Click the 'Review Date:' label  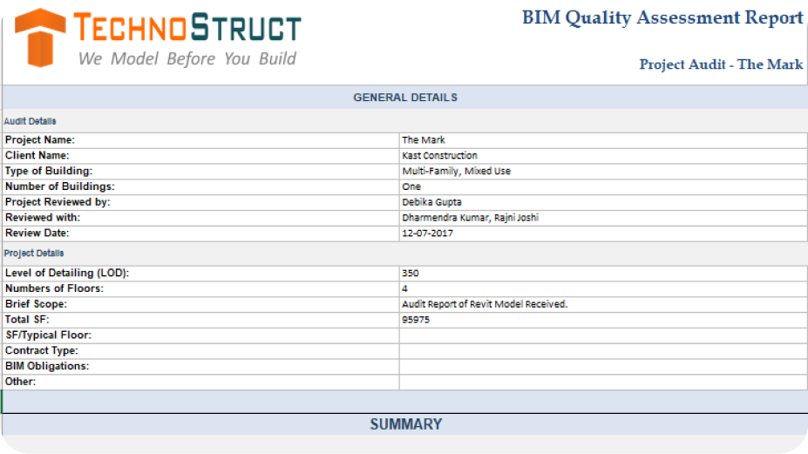tap(37, 233)
